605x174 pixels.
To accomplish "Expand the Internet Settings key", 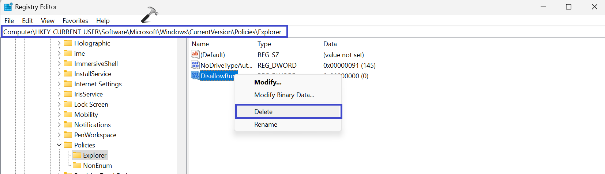I will (59, 84).
